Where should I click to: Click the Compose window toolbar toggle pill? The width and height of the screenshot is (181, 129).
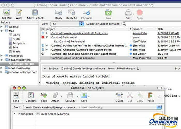pos(160,88)
